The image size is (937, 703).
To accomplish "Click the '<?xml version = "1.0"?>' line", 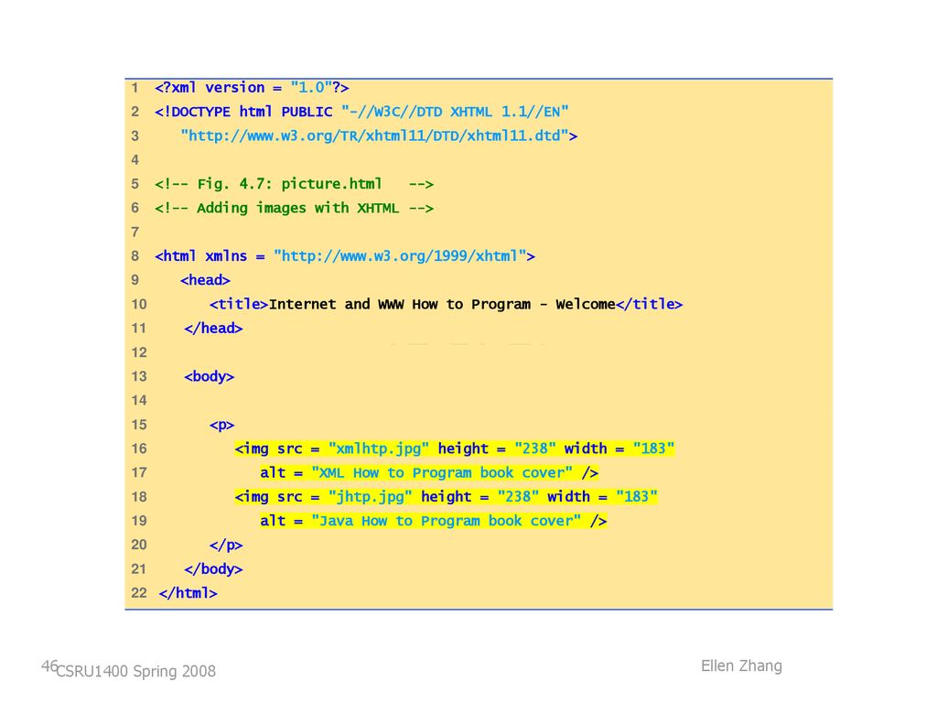I will 252,88.
